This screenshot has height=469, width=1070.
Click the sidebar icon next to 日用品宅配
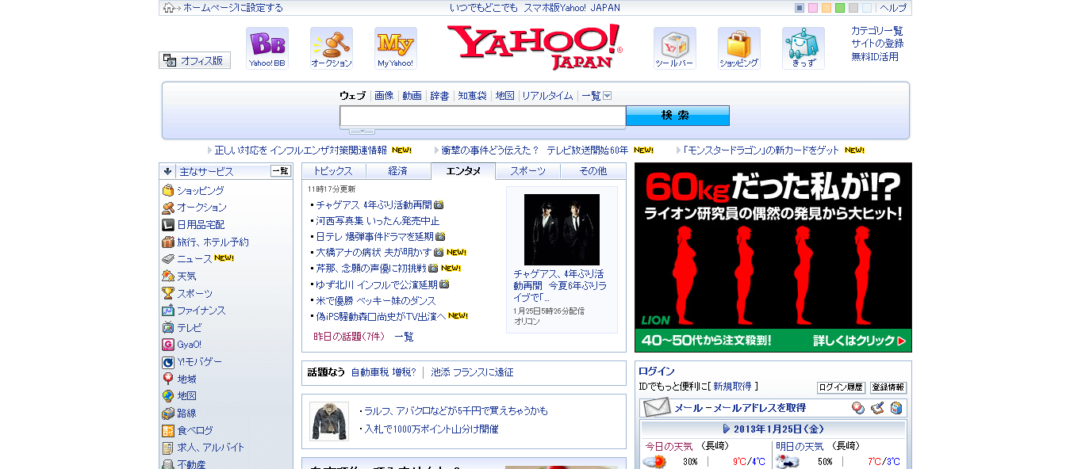(168, 224)
